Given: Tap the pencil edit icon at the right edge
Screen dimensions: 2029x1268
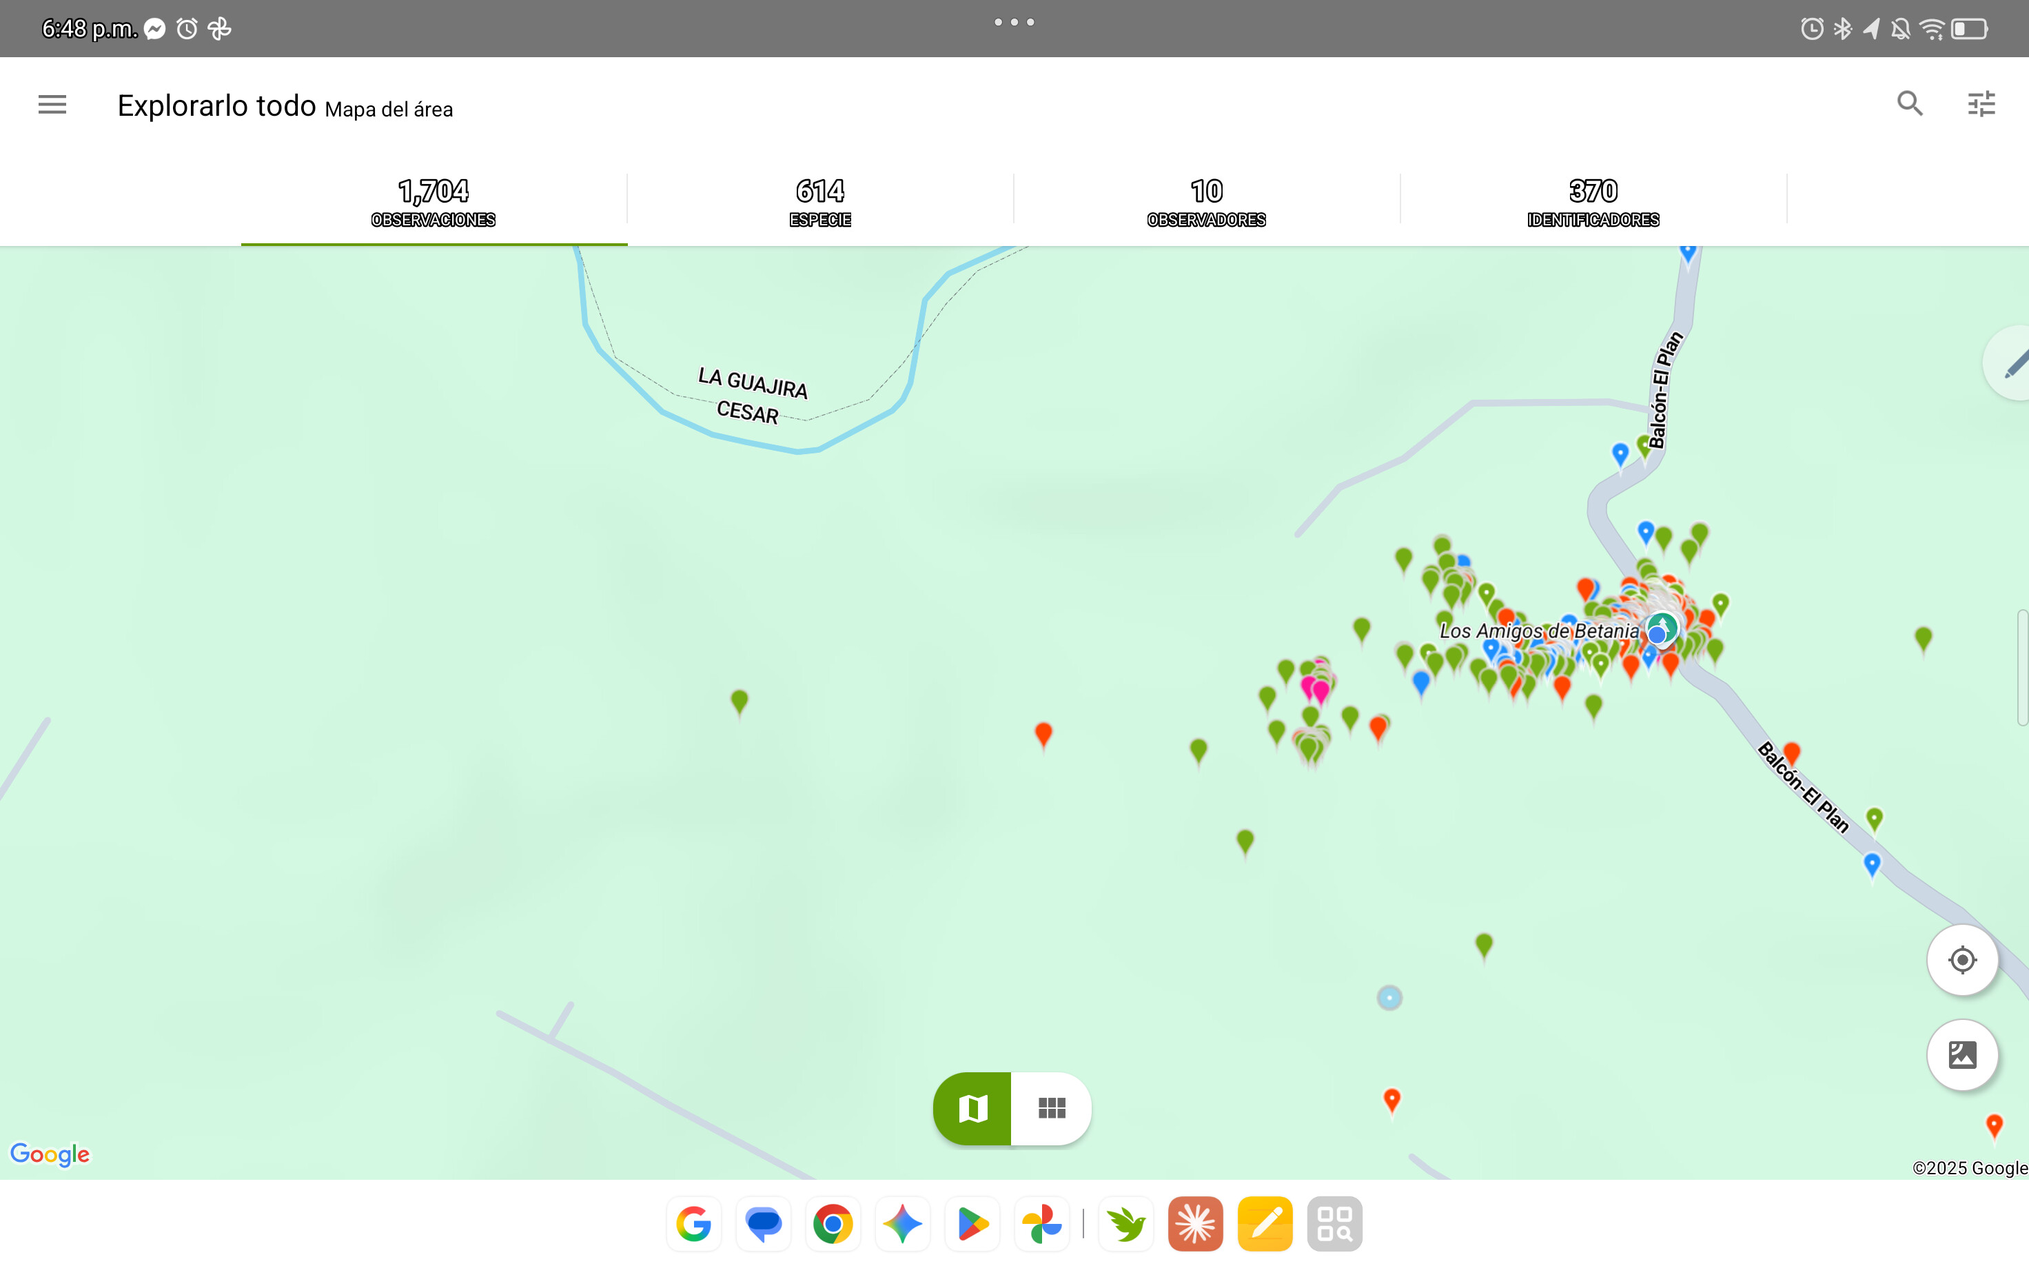Looking at the screenshot, I should pos(2014,364).
